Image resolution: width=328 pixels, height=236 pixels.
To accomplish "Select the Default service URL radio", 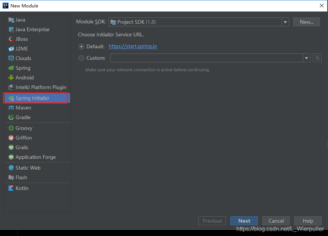I will (x=81, y=46).
